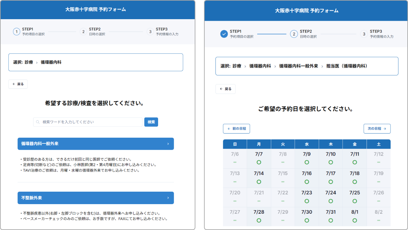Viewport: 408px width, 230px height.
Task: Click STEP2 日時の選択 label in right form
Action: 308,34
